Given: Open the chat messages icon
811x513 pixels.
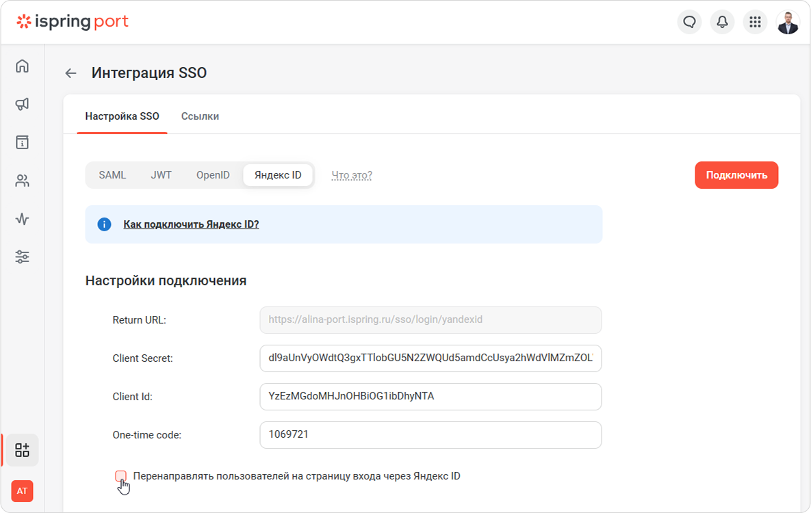Looking at the screenshot, I should click(689, 22).
